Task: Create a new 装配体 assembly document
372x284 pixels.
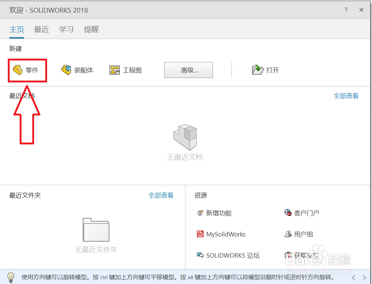Action: tap(78, 70)
